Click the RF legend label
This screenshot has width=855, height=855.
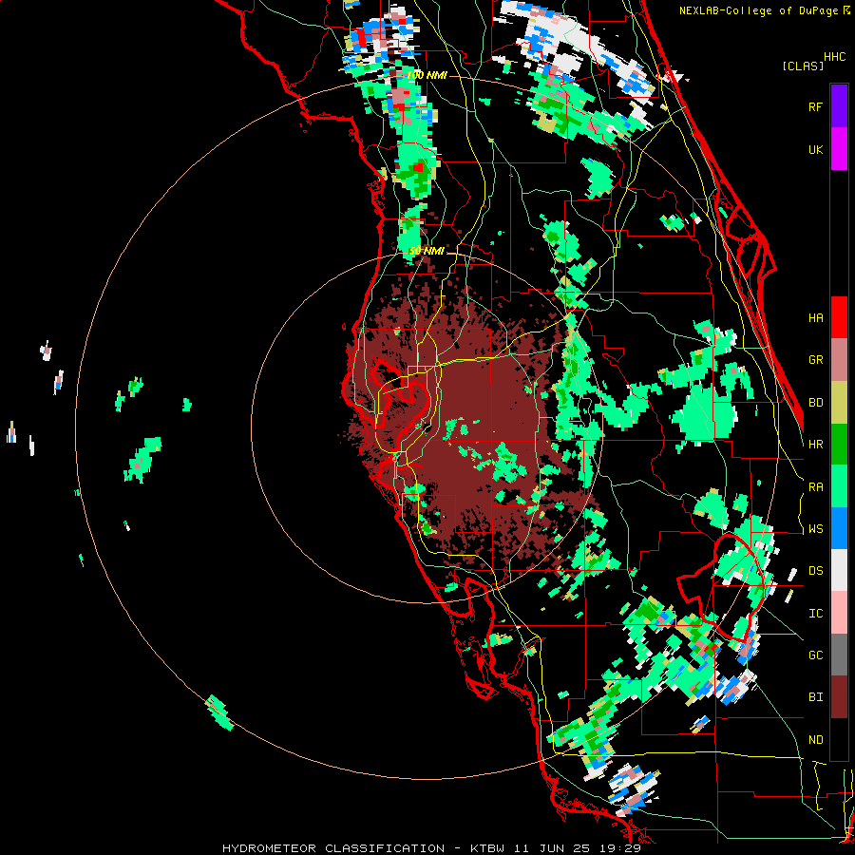point(815,106)
